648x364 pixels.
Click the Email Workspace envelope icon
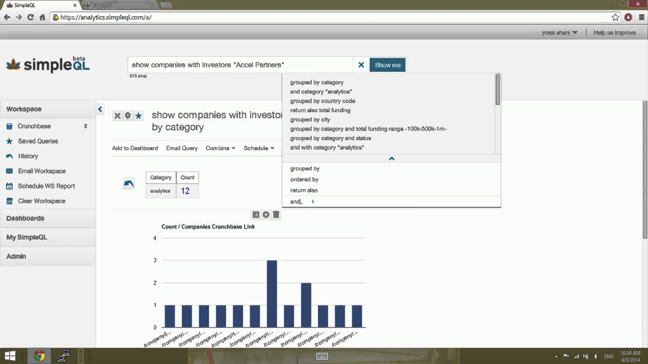click(x=9, y=171)
